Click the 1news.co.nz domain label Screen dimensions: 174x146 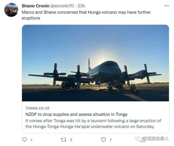pyautogui.click(x=38, y=108)
